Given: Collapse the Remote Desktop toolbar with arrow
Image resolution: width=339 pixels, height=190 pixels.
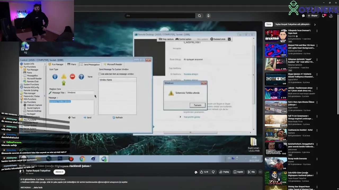Looking at the screenshot, I should 229,39.
